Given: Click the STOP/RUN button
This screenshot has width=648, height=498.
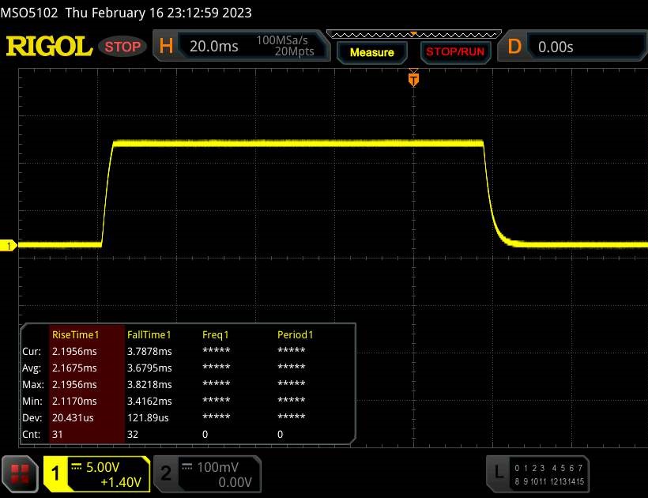Looking at the screenshot, I should [x=455, y=52].
